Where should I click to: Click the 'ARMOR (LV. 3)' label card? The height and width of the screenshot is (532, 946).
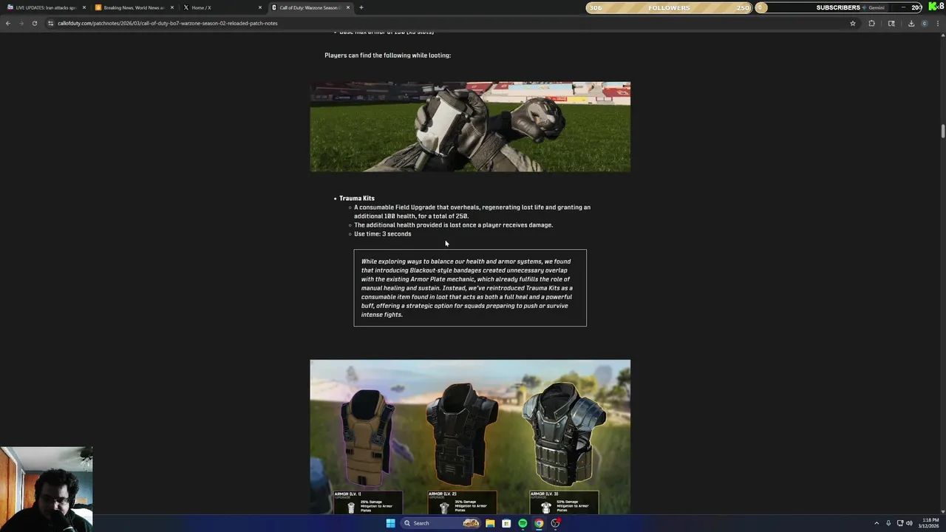point(564,502)
